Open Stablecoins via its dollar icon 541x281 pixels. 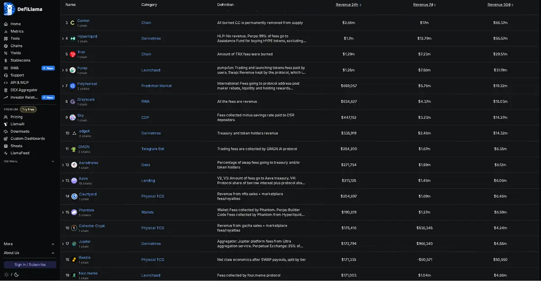click(6, 60)
